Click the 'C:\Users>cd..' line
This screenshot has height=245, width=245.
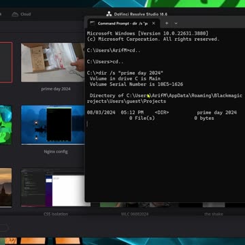pyautogui.click(x=105, y=62)
